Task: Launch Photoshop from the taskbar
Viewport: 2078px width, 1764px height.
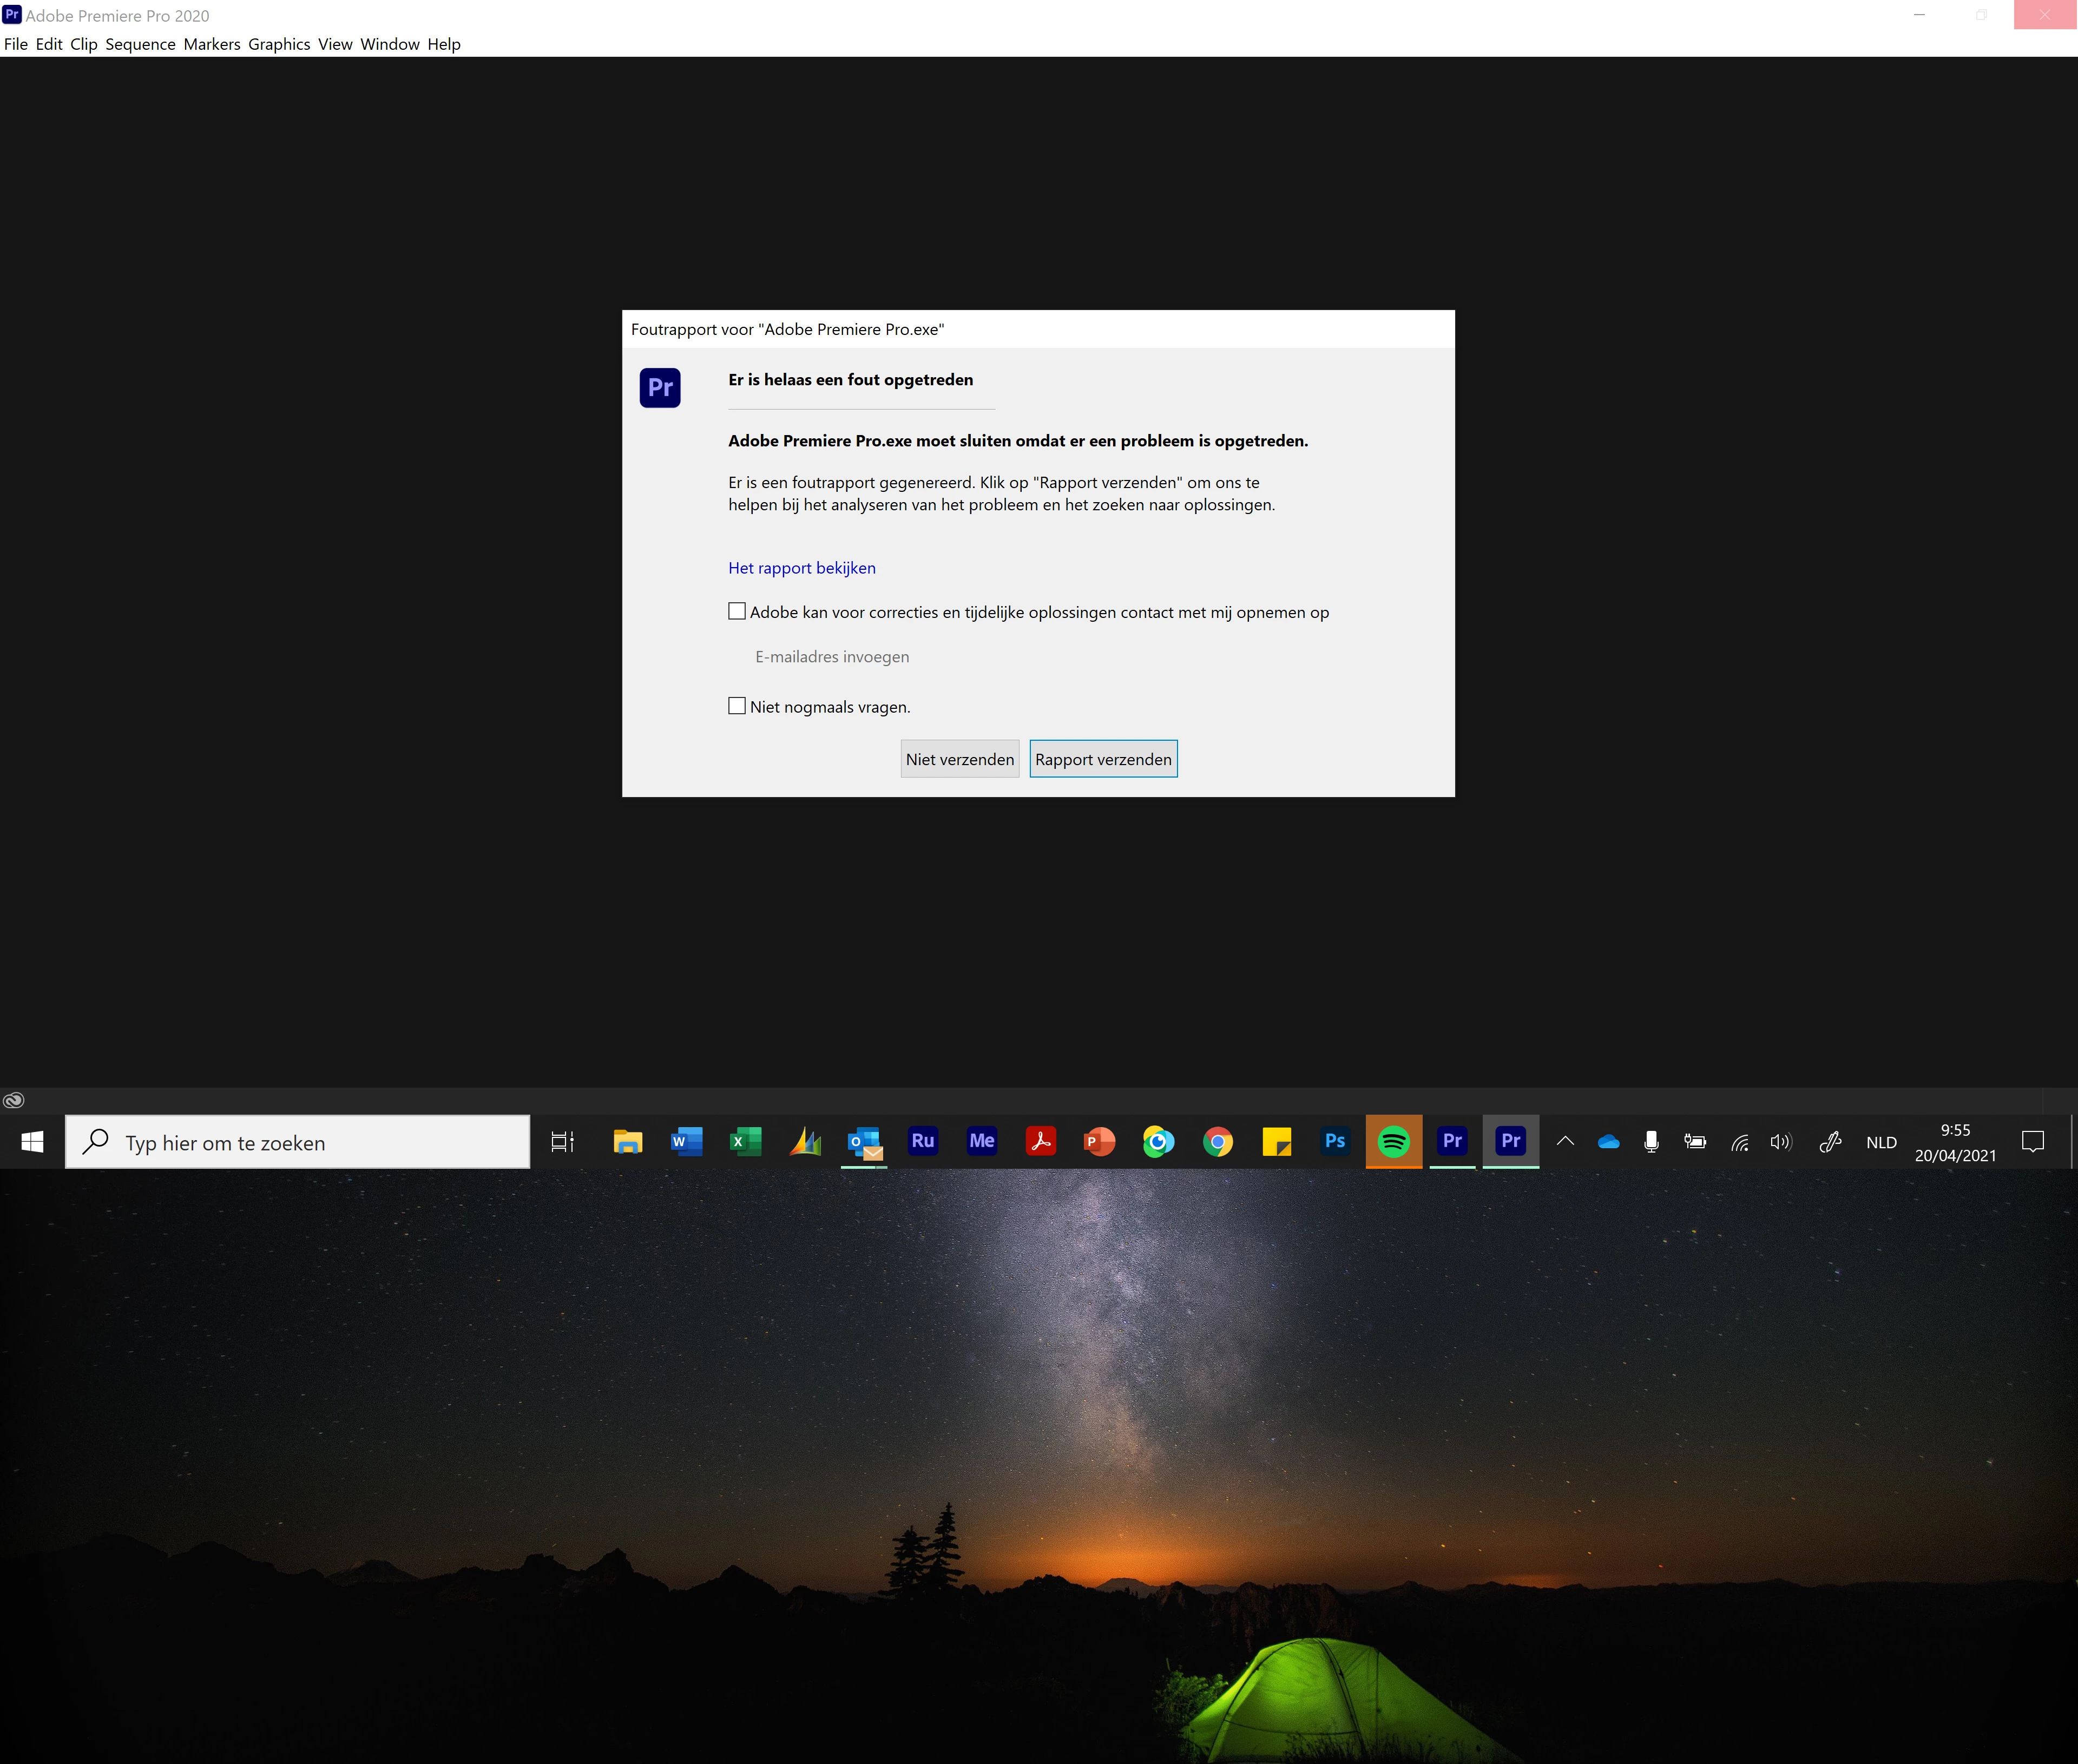Action: pos(1334,1141)
